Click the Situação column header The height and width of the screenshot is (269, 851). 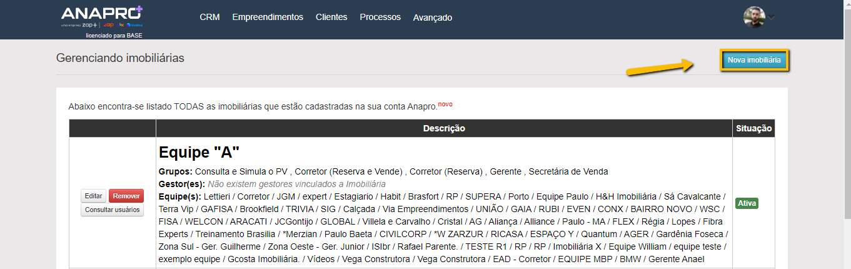click(x=753, y=128)
